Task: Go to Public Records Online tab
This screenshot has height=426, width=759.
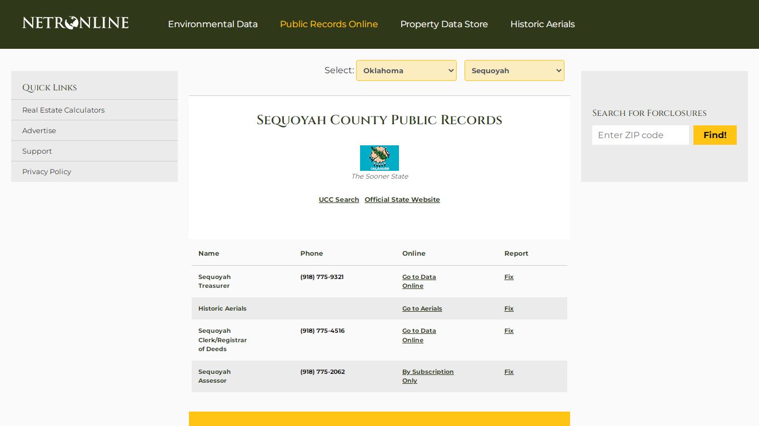Action: [x=329, y=24]
